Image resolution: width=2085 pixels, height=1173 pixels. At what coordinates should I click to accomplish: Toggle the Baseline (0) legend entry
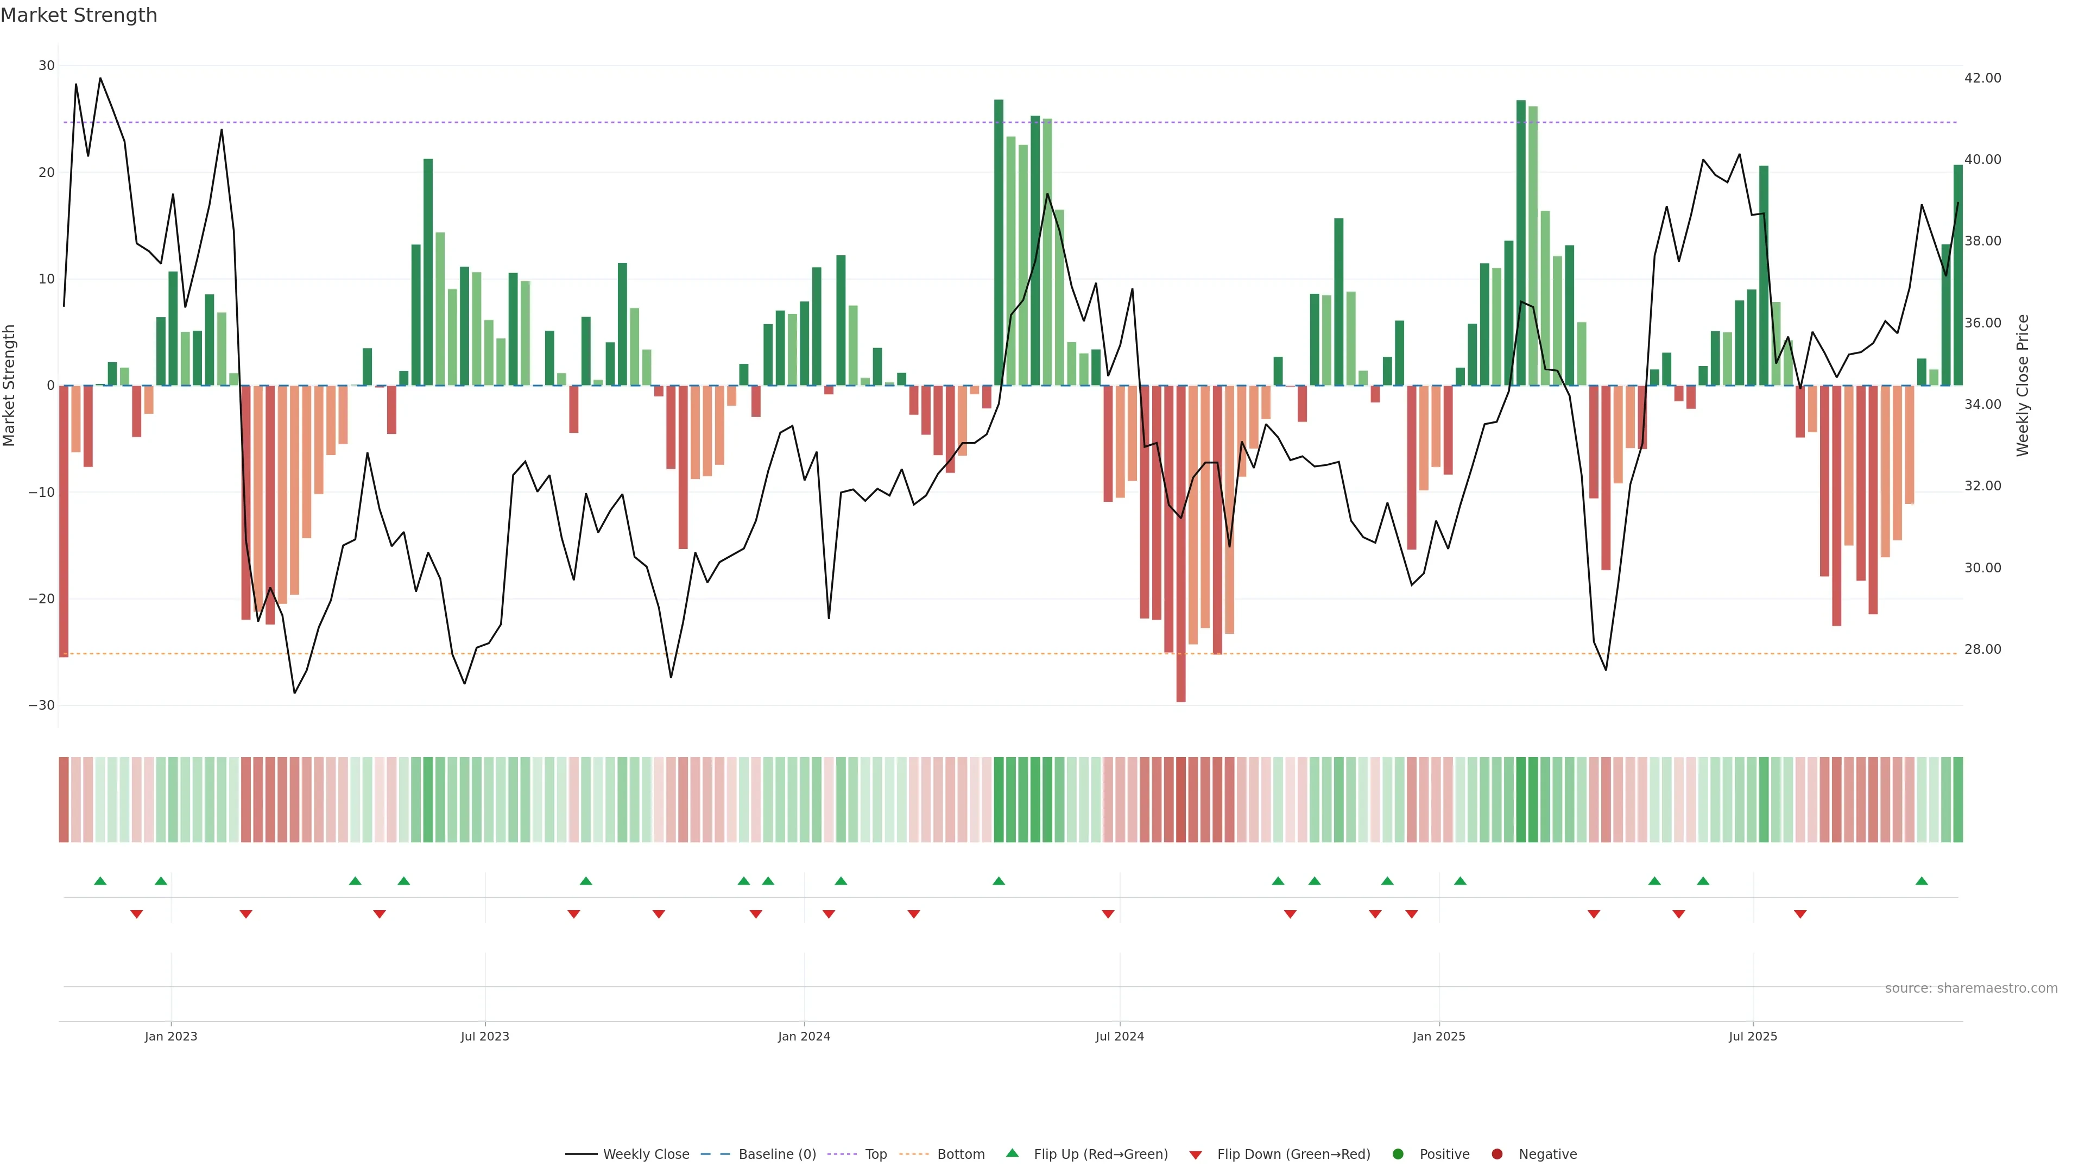(x=776, y=1155)
